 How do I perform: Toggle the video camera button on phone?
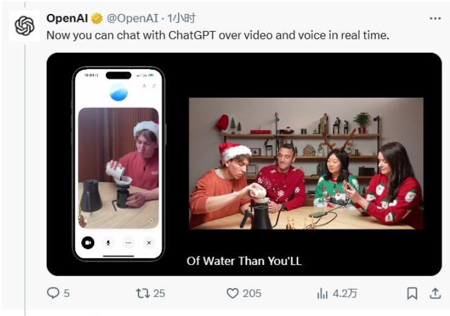tap(89, 242)
